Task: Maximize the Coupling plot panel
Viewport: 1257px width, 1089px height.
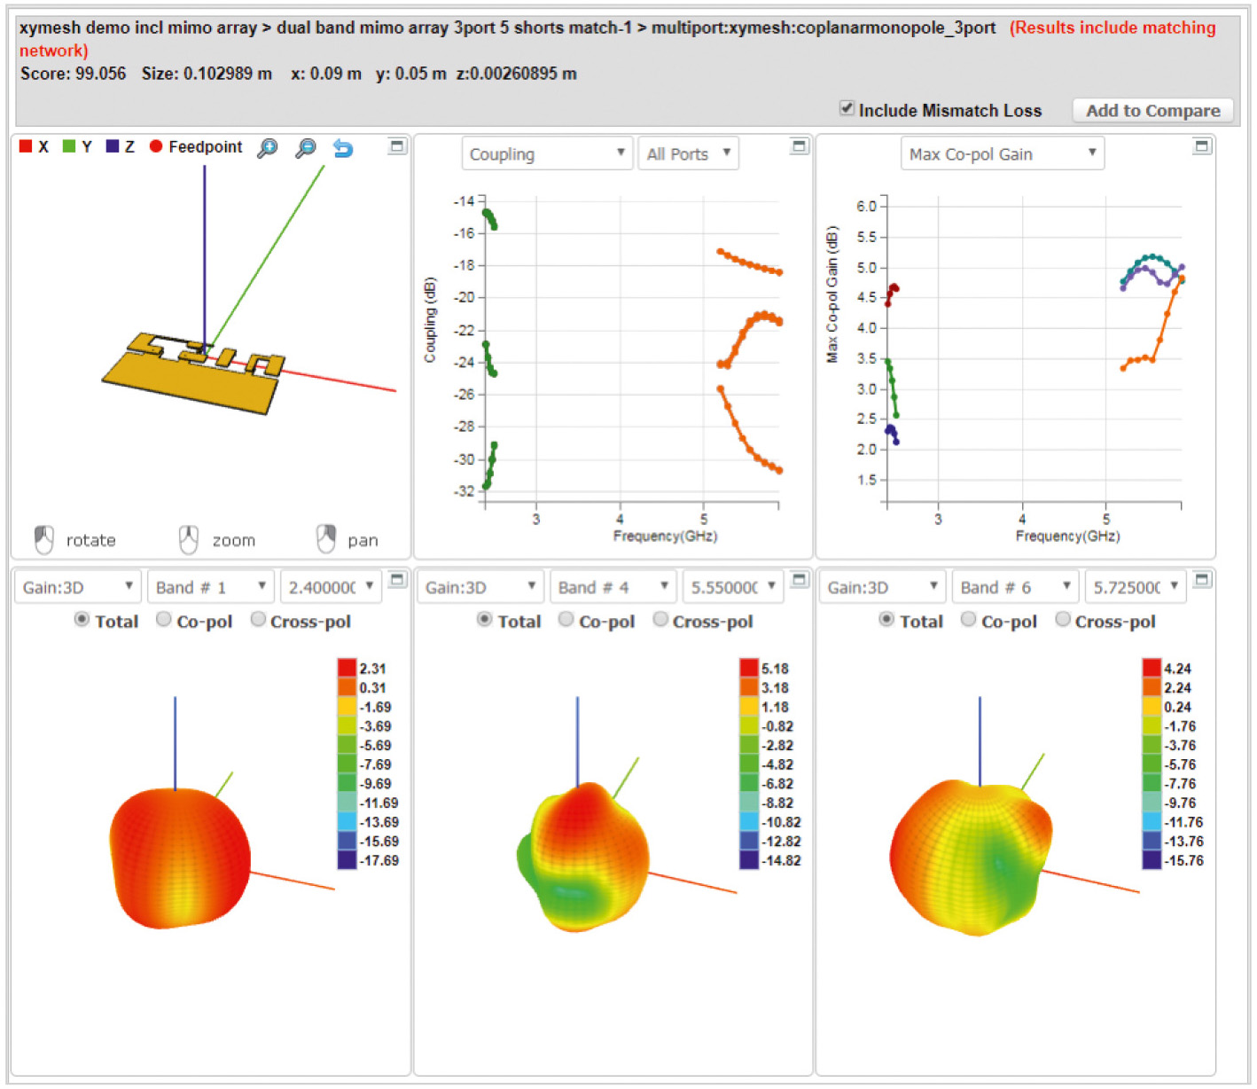Action: [x=799, y=146]
